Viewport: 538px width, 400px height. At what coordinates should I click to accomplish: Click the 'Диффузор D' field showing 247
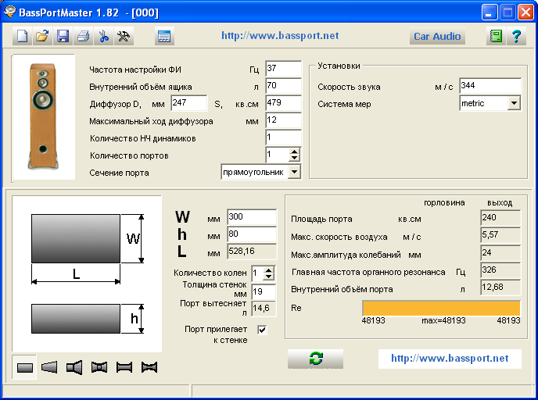pos(189,103)
